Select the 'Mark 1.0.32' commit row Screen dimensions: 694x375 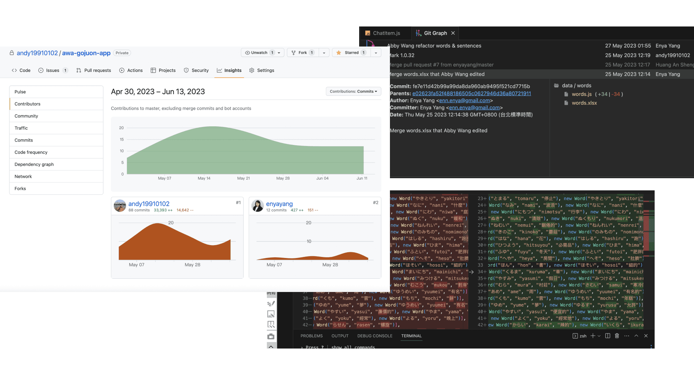point(541,55)
